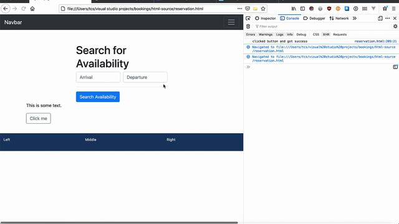This screenshot has width=399, height=224.
Task: Select the Console tab
Action: point(290,18)
